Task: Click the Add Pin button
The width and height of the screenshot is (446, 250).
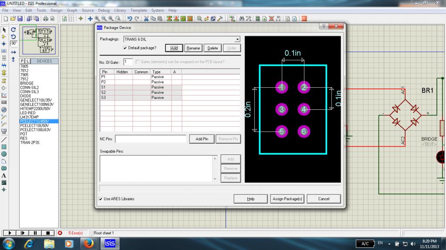Action: pyautogui.click(x=202, y=139)
